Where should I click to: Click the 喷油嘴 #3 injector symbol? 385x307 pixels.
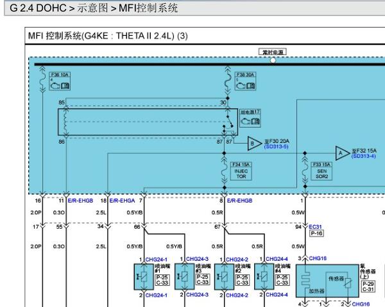click(184, 277)
